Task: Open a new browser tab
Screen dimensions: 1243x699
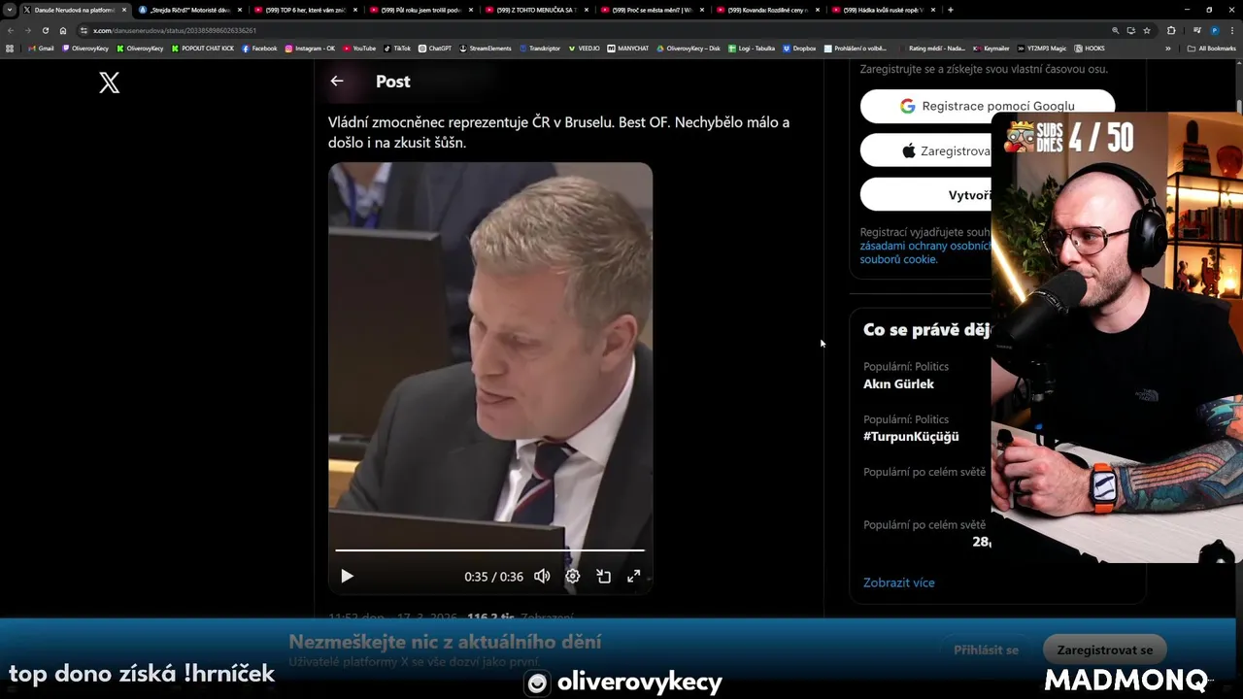Action: point(950,10)
